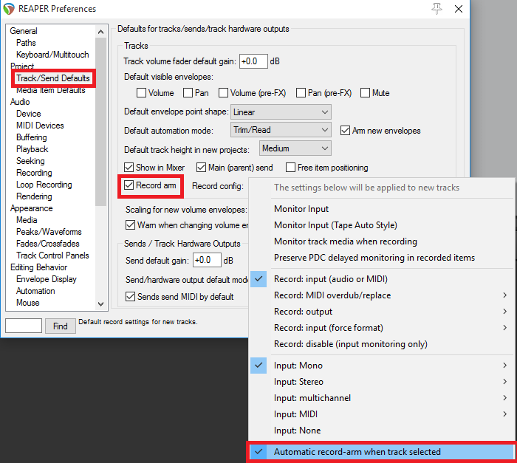Toggle Arm new envelopes checkbox
The height and width of the screenshot is (463, 517).
pyautogui.click(x=345, y=131)
